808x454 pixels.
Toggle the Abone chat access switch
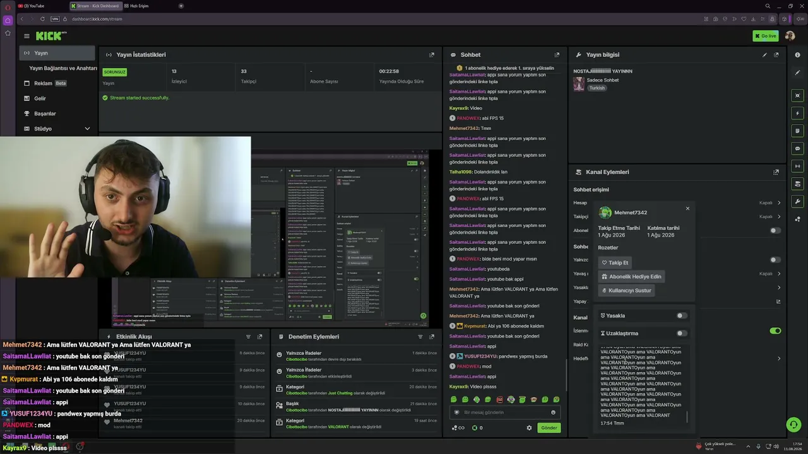click(775, 230)
